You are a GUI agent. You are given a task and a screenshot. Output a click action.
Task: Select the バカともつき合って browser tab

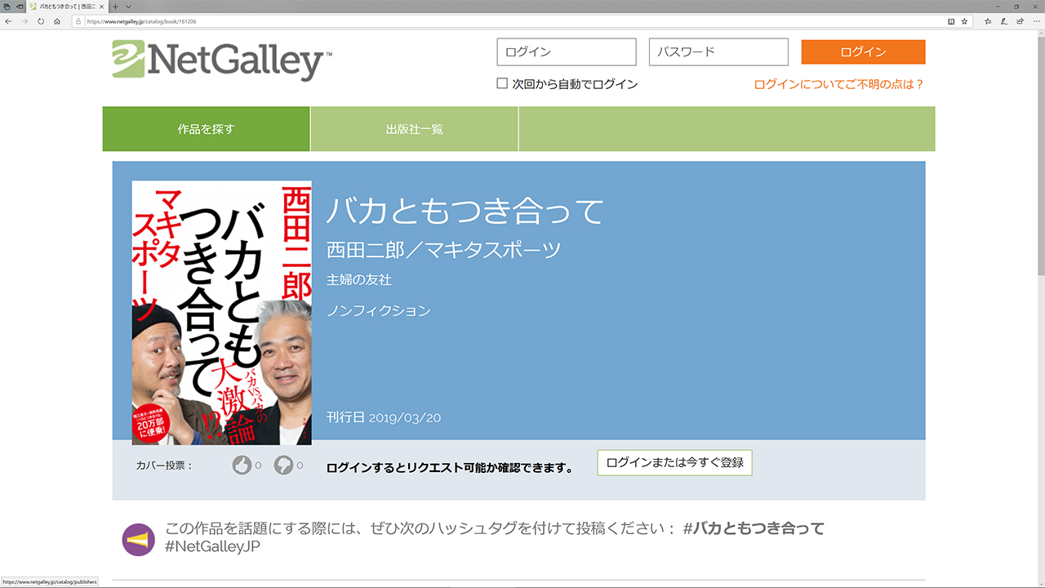coord(67,7)
